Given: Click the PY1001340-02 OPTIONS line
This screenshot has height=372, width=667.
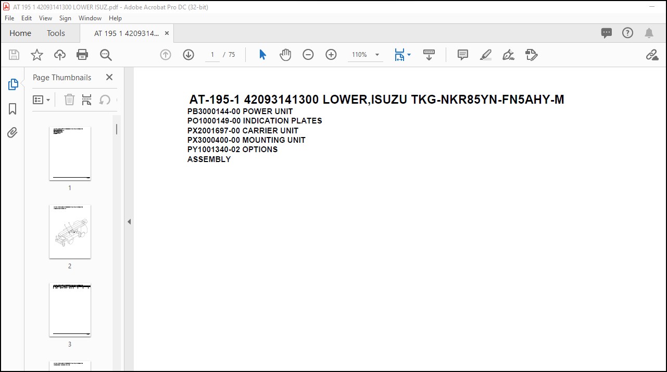Looking at the screenshot, I should click(232, 150).
